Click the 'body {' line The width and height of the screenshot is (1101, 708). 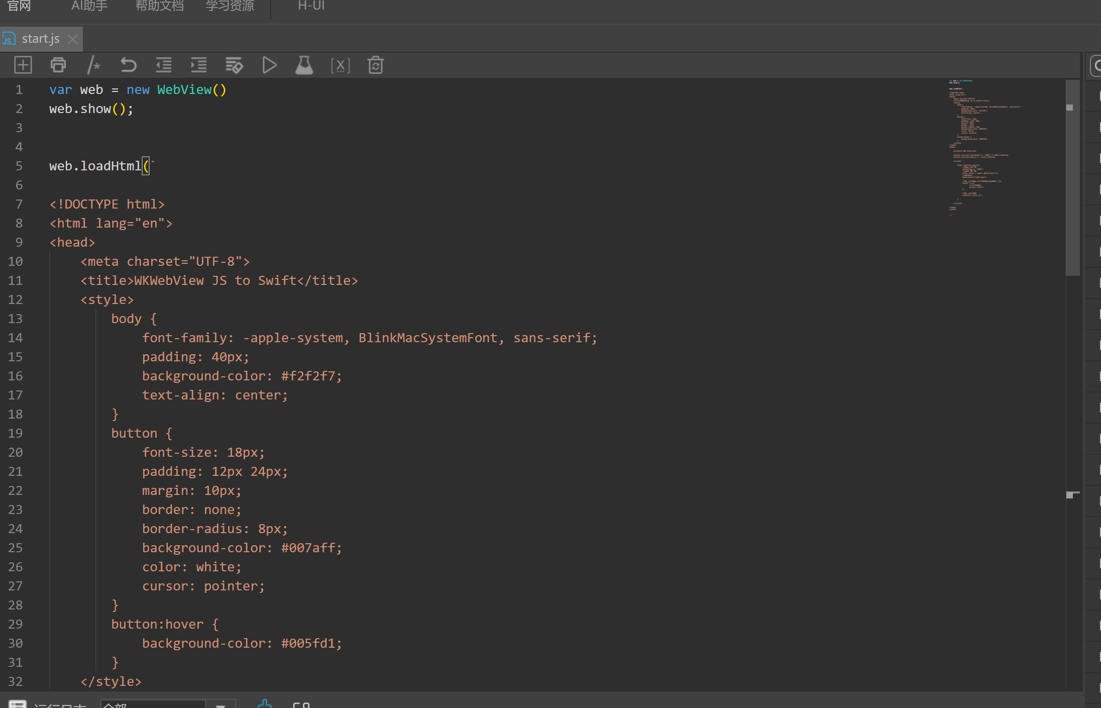pyautogui.click(x=134, y=319)
